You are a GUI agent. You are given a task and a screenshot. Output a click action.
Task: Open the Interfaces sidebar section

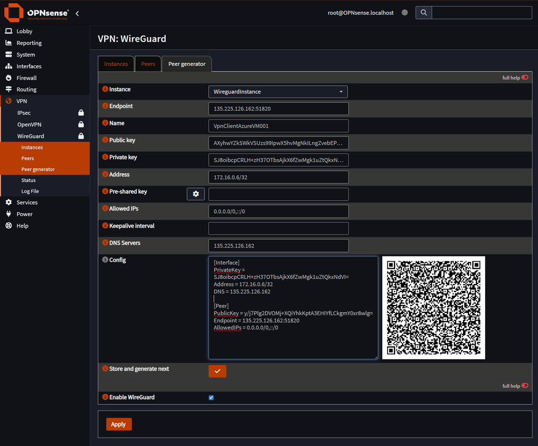click(29, 66)
